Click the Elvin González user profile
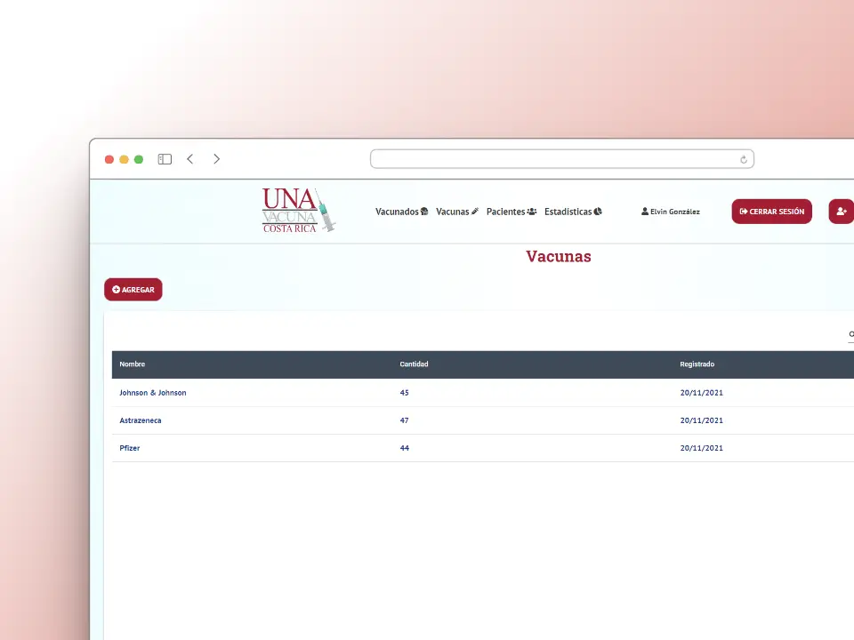Viewport: 854px width, 640px height. 670,212
